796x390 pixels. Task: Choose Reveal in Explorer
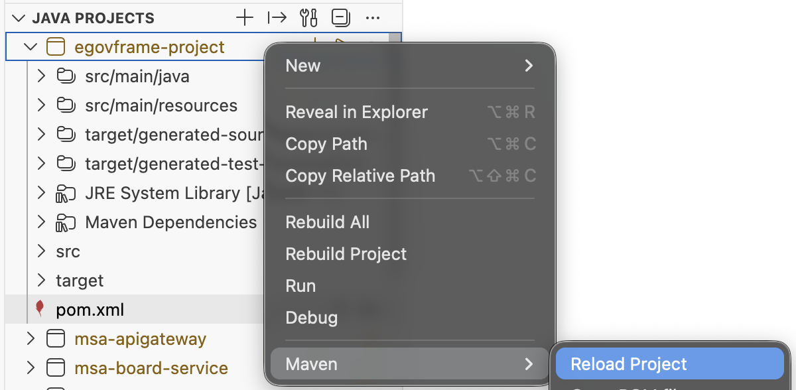click(356, 112)
